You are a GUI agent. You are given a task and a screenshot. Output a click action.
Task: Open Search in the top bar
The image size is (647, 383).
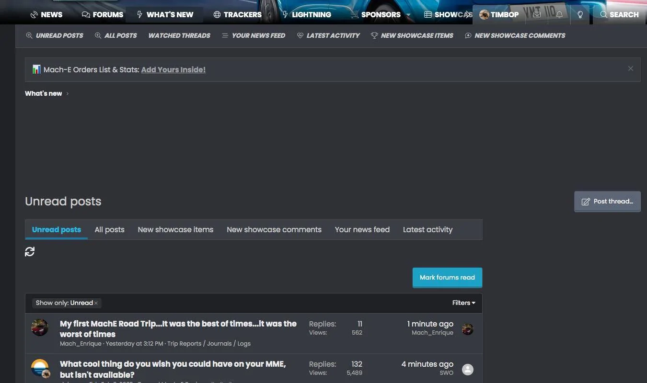tap(619, 14)
